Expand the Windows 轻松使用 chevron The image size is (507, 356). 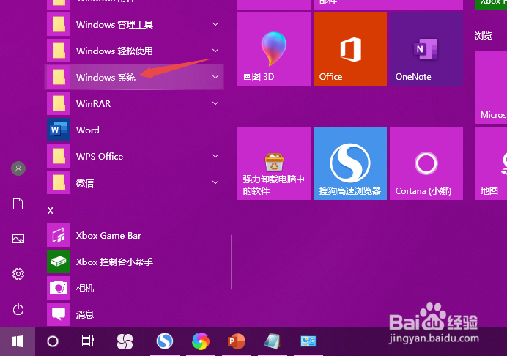(215, 51)
